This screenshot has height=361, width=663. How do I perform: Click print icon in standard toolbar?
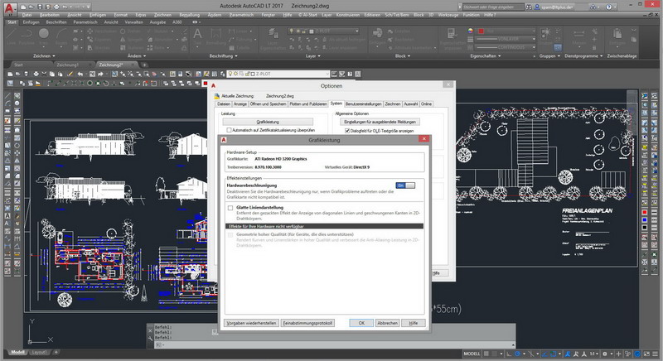(36, 74)
